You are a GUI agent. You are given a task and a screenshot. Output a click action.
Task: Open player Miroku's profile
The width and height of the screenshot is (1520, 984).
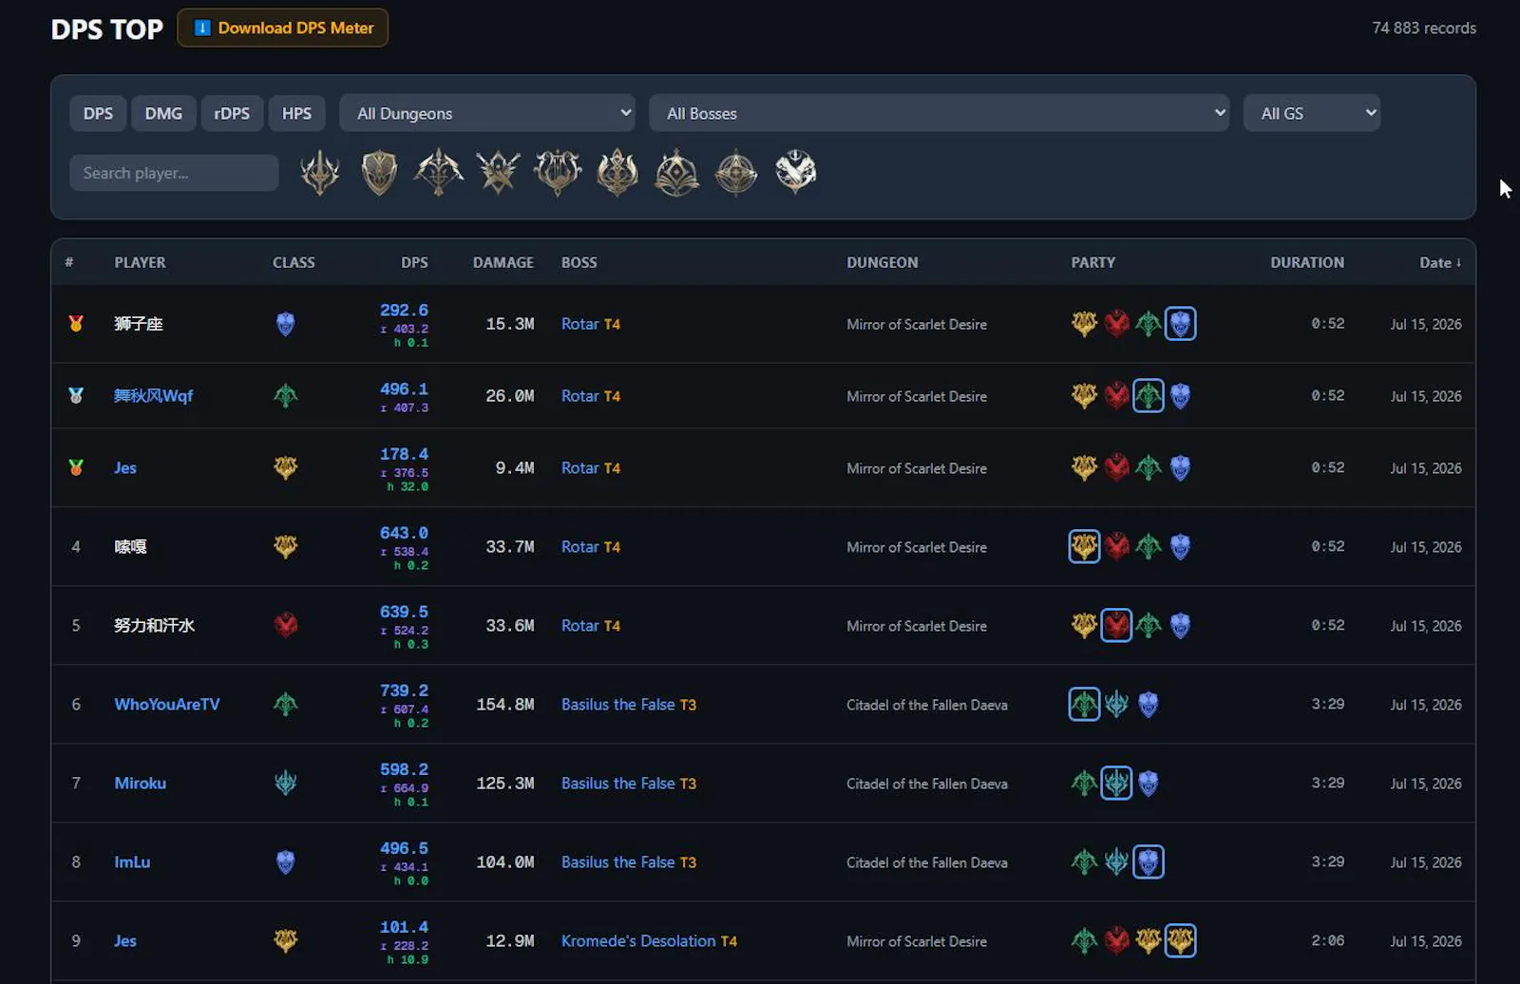[x=141, y=783]
